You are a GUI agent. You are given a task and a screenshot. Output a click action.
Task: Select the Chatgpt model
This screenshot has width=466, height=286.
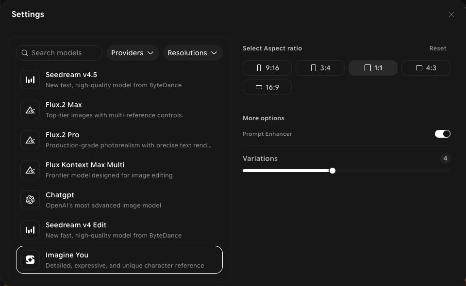(x=119, y=200)
